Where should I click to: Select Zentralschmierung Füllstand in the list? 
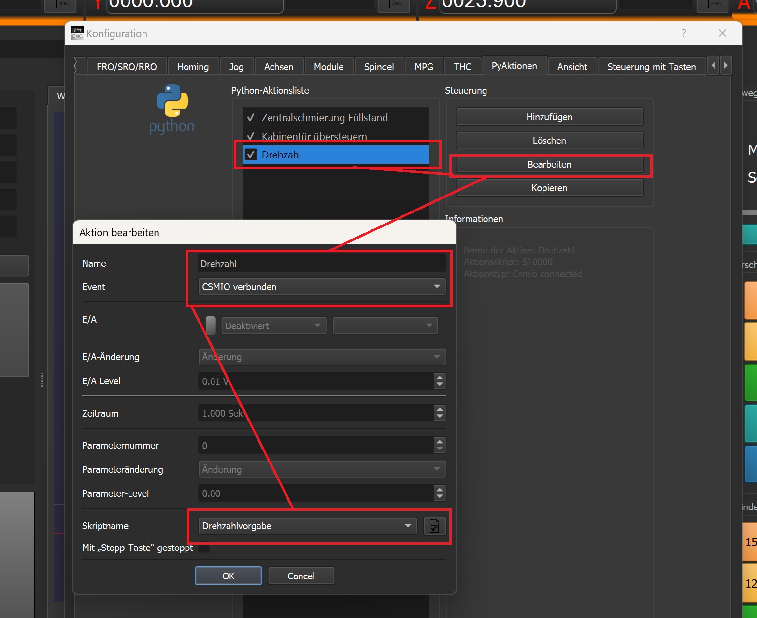(x=336, y=118)
